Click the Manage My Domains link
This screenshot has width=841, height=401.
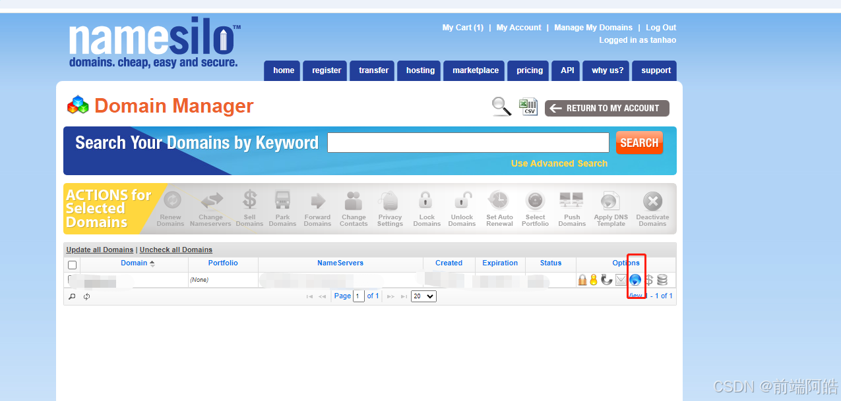tap(593, 28)
